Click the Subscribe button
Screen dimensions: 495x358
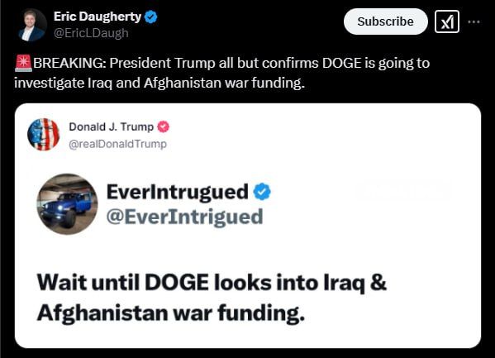[385, 21]
